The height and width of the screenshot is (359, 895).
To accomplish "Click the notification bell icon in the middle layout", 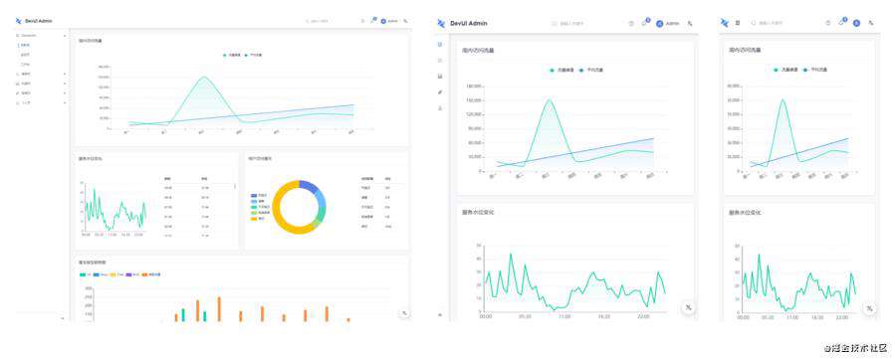I will 645,23.
